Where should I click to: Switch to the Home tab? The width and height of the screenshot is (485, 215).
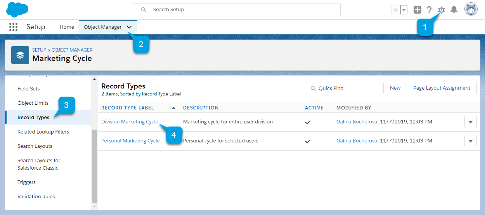coord(67,27)
